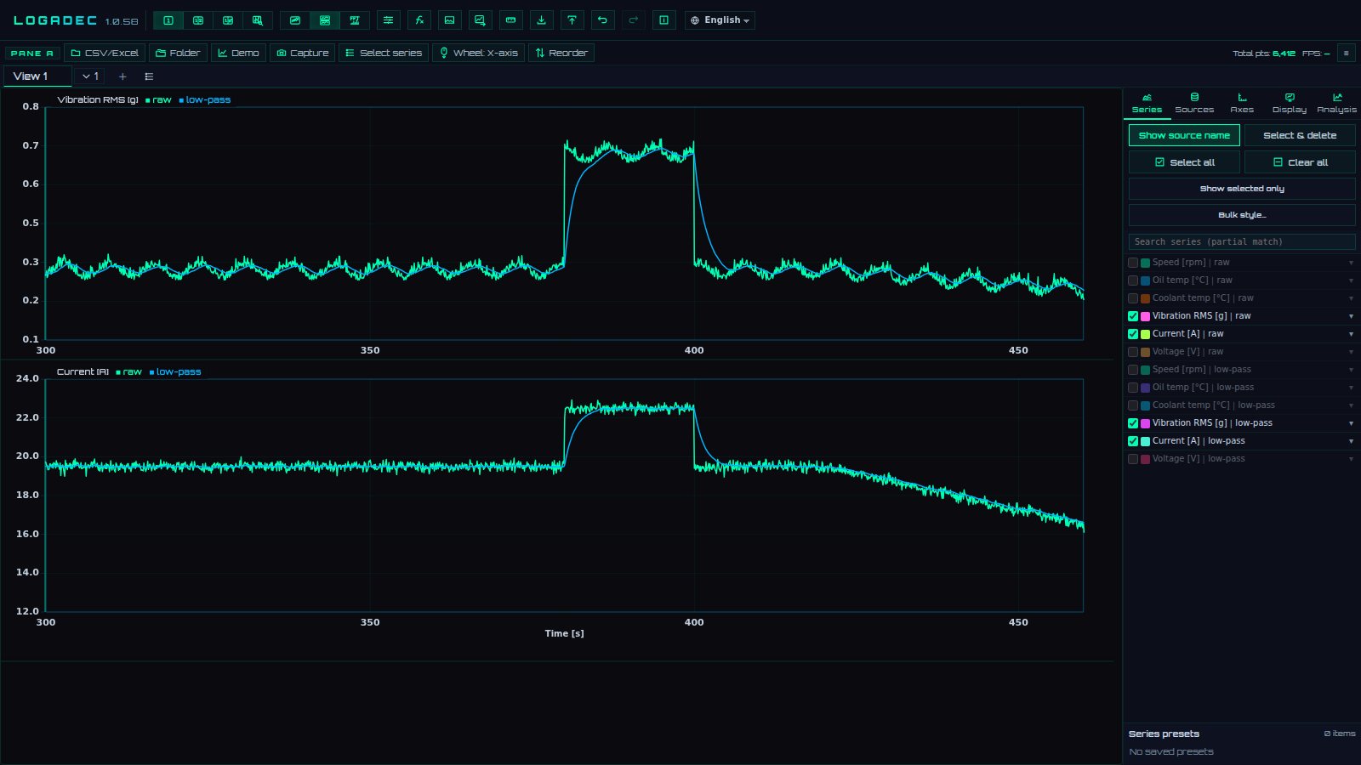Toggle the side panel layout icon
Viewport: 1361px width, 765px height.
pos(663,20)
